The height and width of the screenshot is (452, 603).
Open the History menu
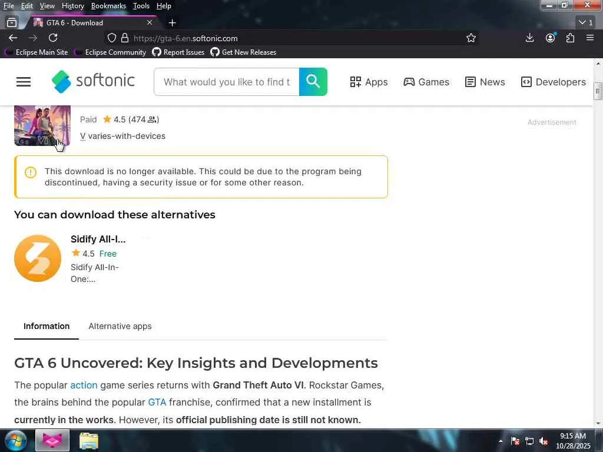[x=72, y=6]
